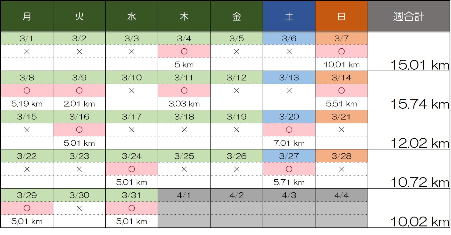Select the orange 日 Sunday header
Viewport: 451px width, 235px height.
[x=342, y=16]
